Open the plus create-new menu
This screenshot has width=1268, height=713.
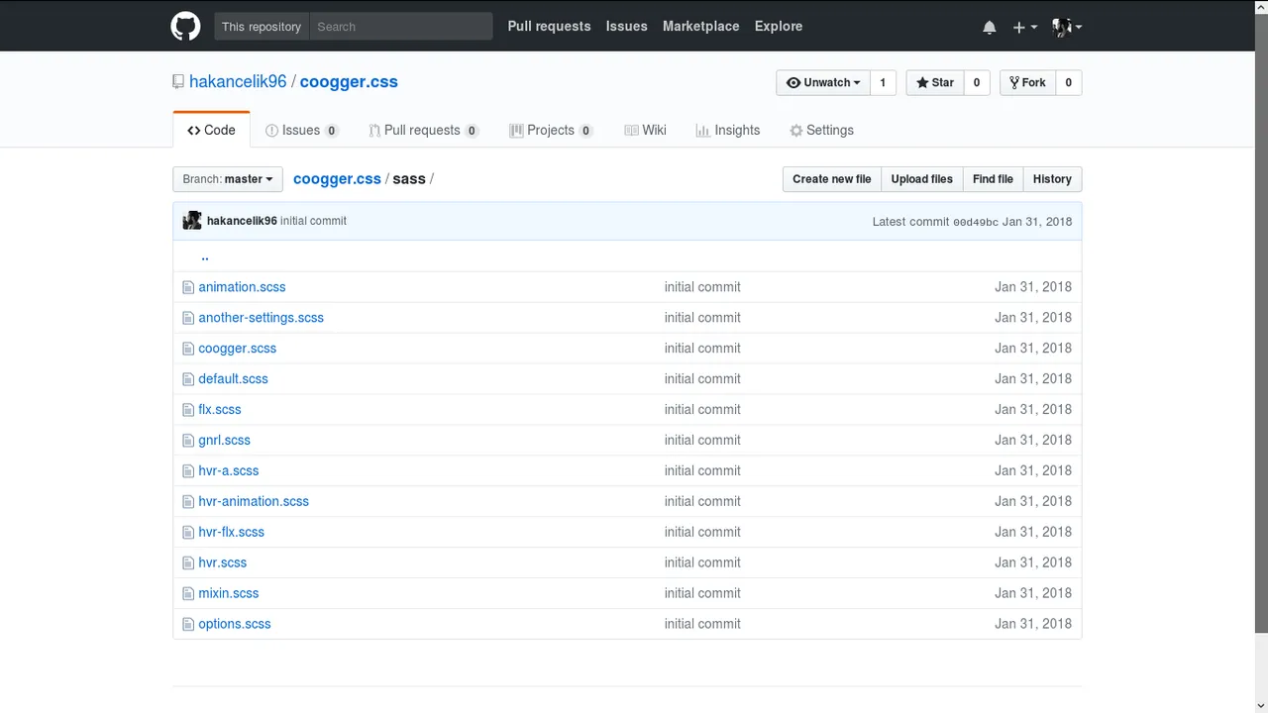[x=1024, y=27]
